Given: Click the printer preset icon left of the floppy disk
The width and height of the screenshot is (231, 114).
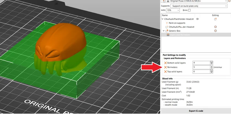Looking at the screenshot, I should click(164, 1).
